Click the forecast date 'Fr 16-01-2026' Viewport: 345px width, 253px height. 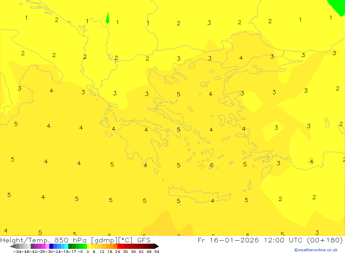(x=228, y=240)
